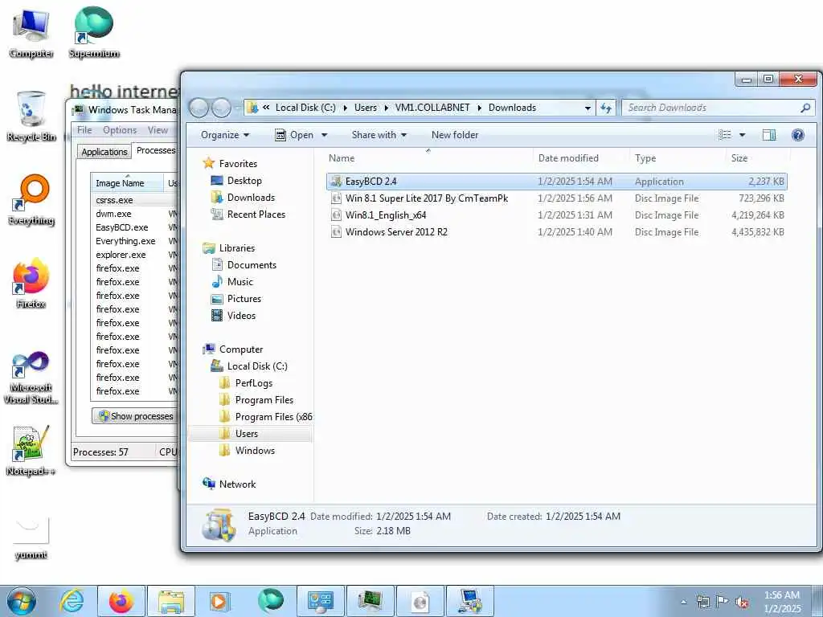
Task: Expand the view options dropdown arrow
Action: click(742, 135)
